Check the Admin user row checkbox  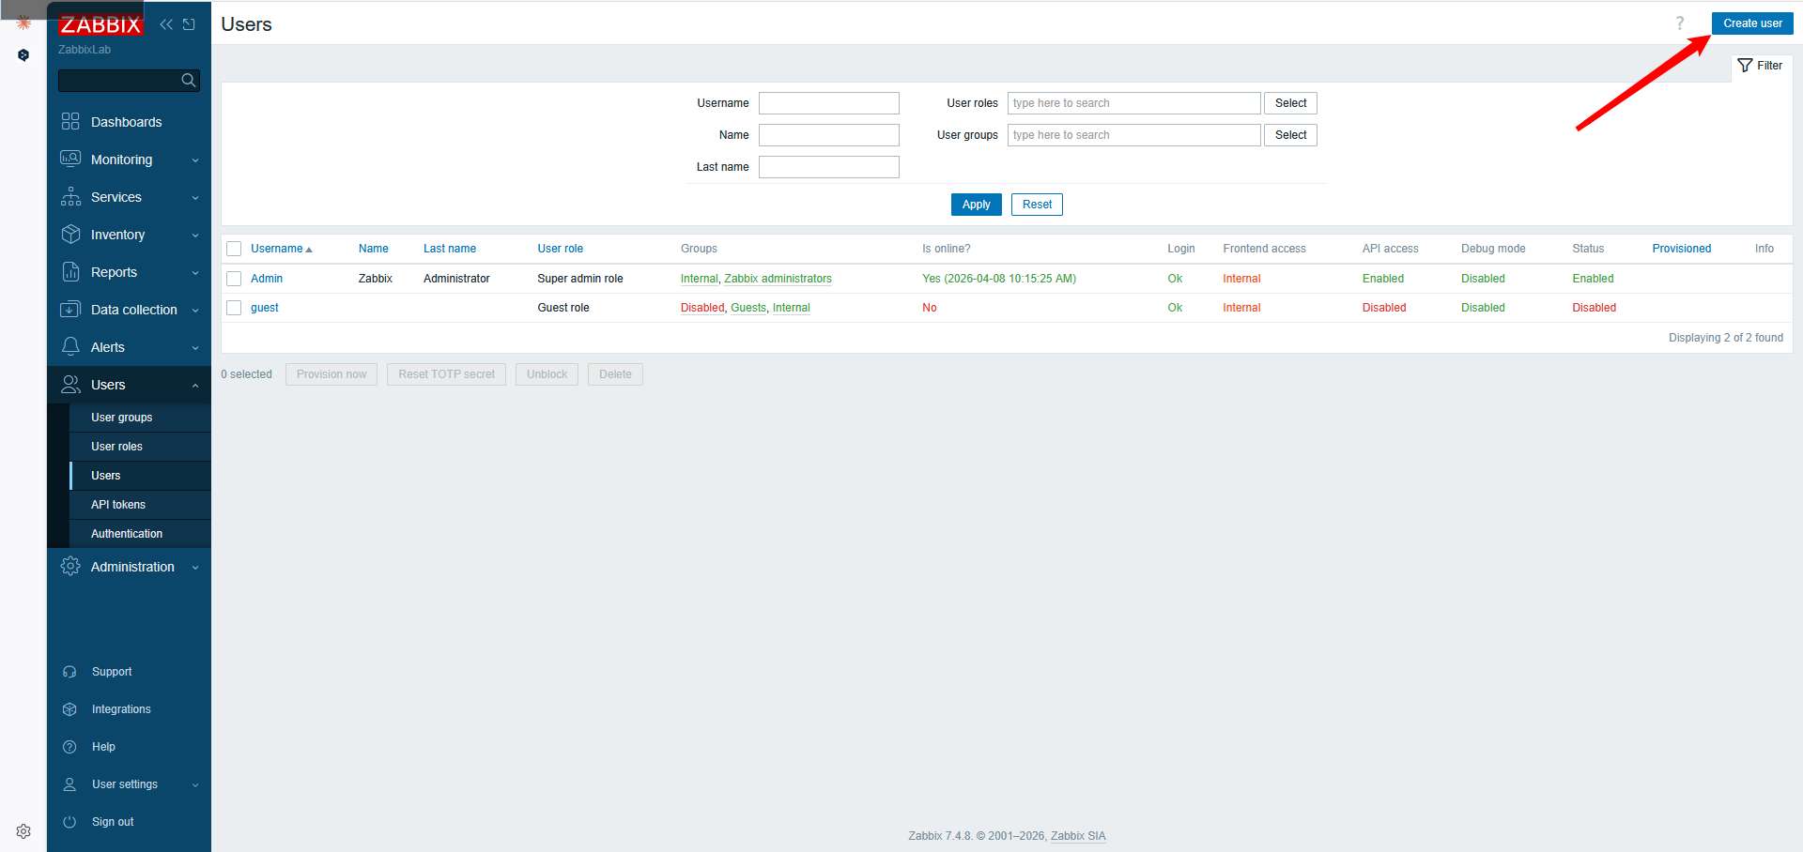[x=234, y=279]
